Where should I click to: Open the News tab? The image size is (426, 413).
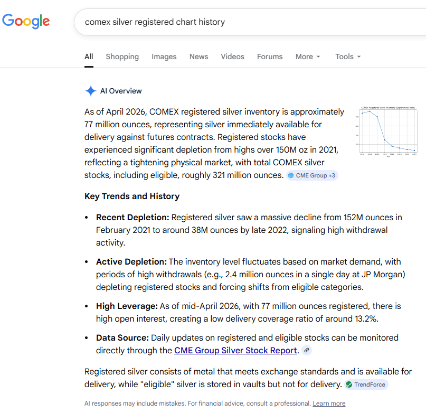tap(199, 57)
